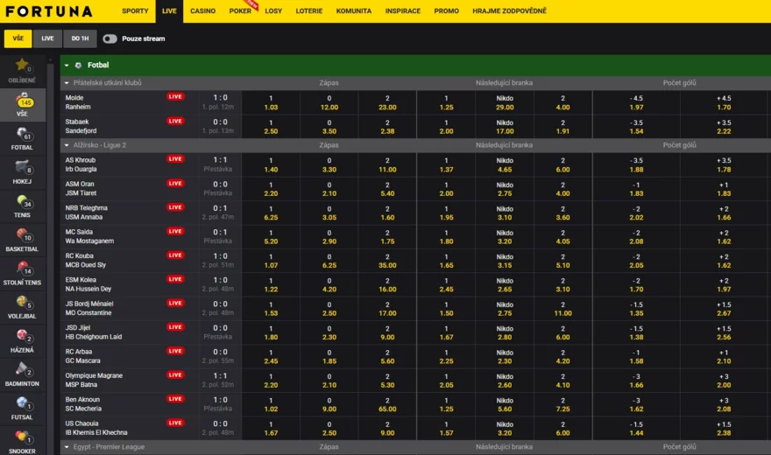Open the Casino menu item
Screen dimensions: 771x455
[202, 10]
